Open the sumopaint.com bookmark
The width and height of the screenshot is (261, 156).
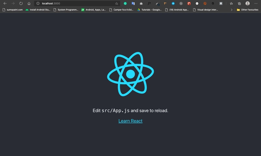coord(12,10)
